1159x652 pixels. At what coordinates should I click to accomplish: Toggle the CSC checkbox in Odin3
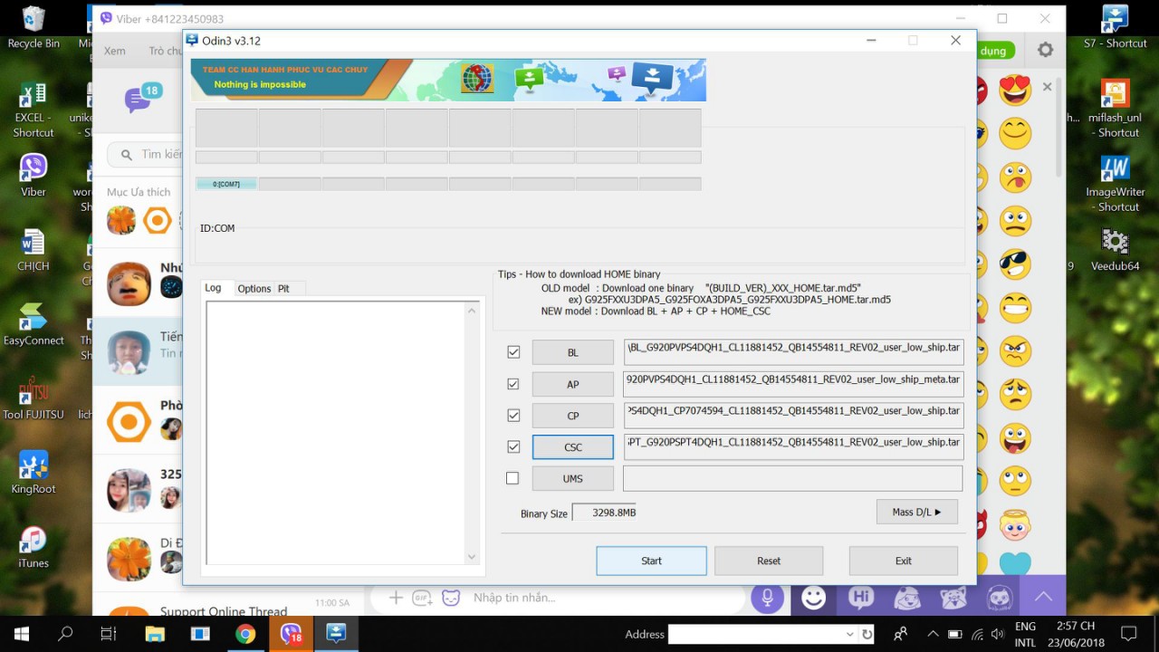(x=513, y=446)
